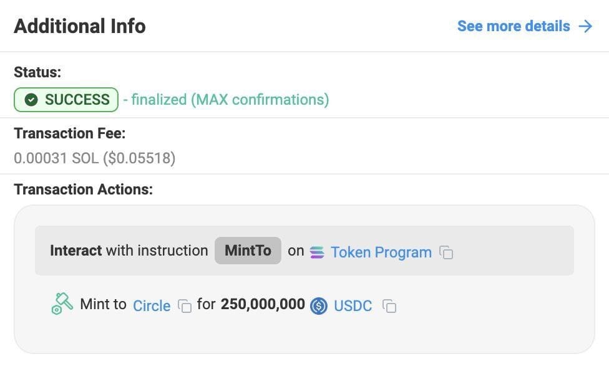Screen dimensions: 609x369
Task: Click the Interact with instruction text
Action: coord(129,251)
